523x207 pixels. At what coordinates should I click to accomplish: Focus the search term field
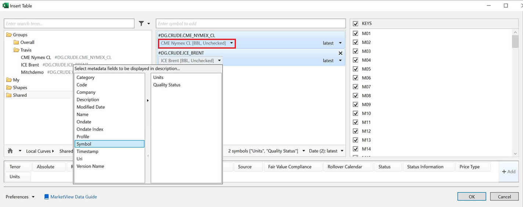point(69,23)
